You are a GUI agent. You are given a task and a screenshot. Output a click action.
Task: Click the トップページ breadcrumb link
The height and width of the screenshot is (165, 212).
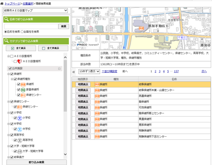pyautogui.click(x=12, y=4)
